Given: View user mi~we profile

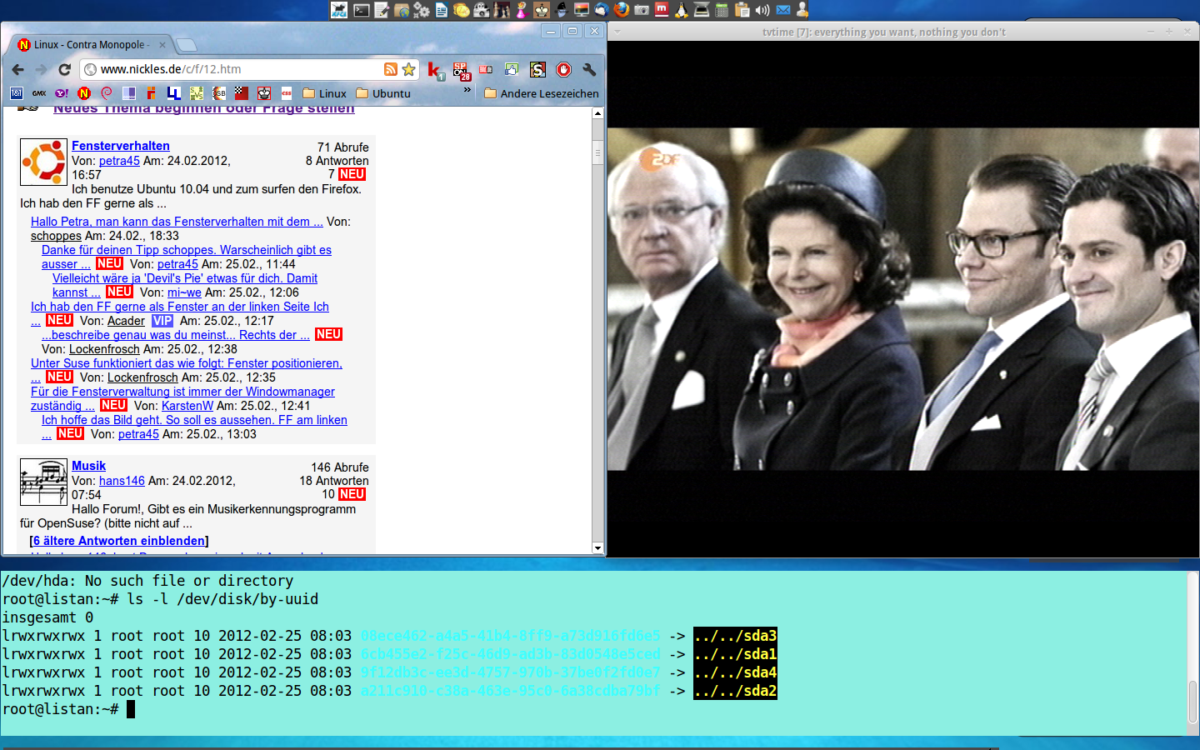Looking at the screenshot, I should tap(184, 292).
